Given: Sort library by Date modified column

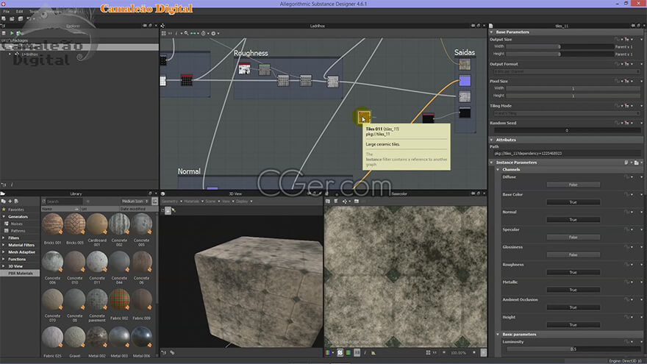Looking at the screenshot, I should pyautogui.click(x=139, y=210).
